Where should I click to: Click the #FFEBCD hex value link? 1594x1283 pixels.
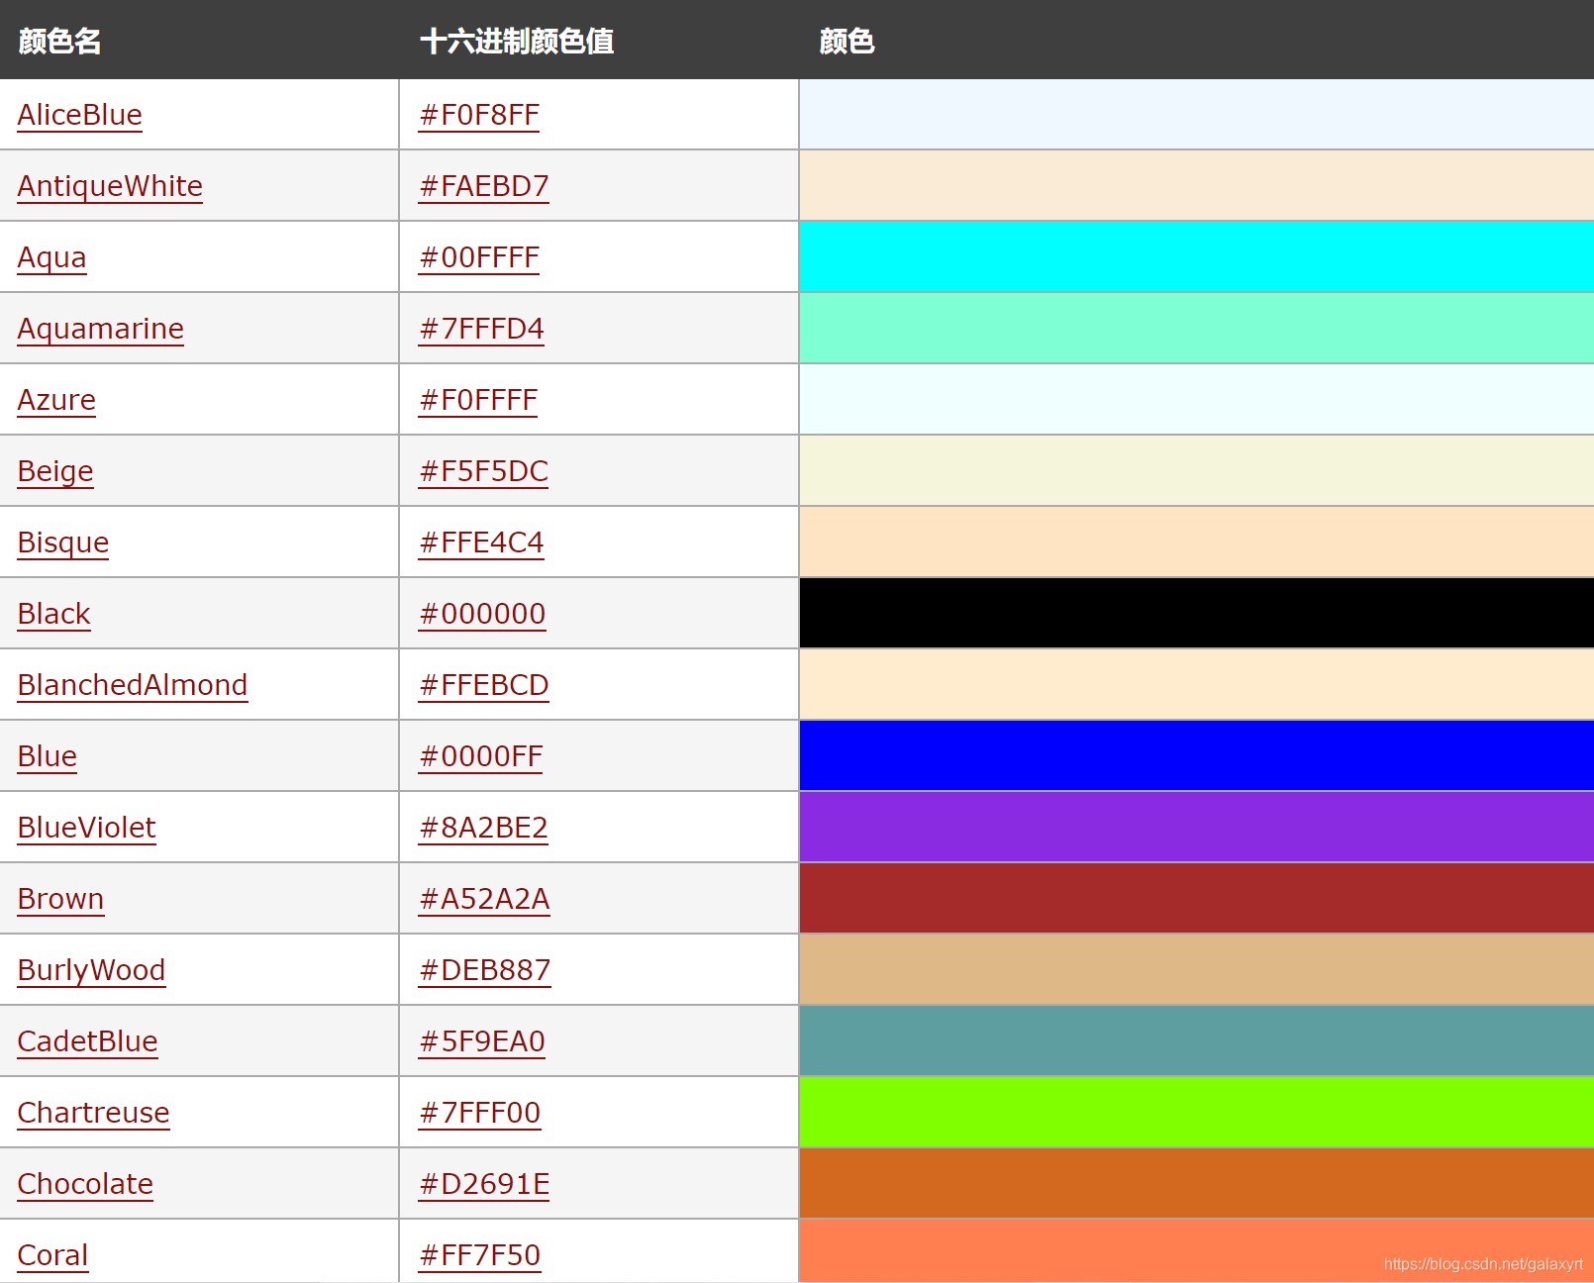click(x=483, y=685)
